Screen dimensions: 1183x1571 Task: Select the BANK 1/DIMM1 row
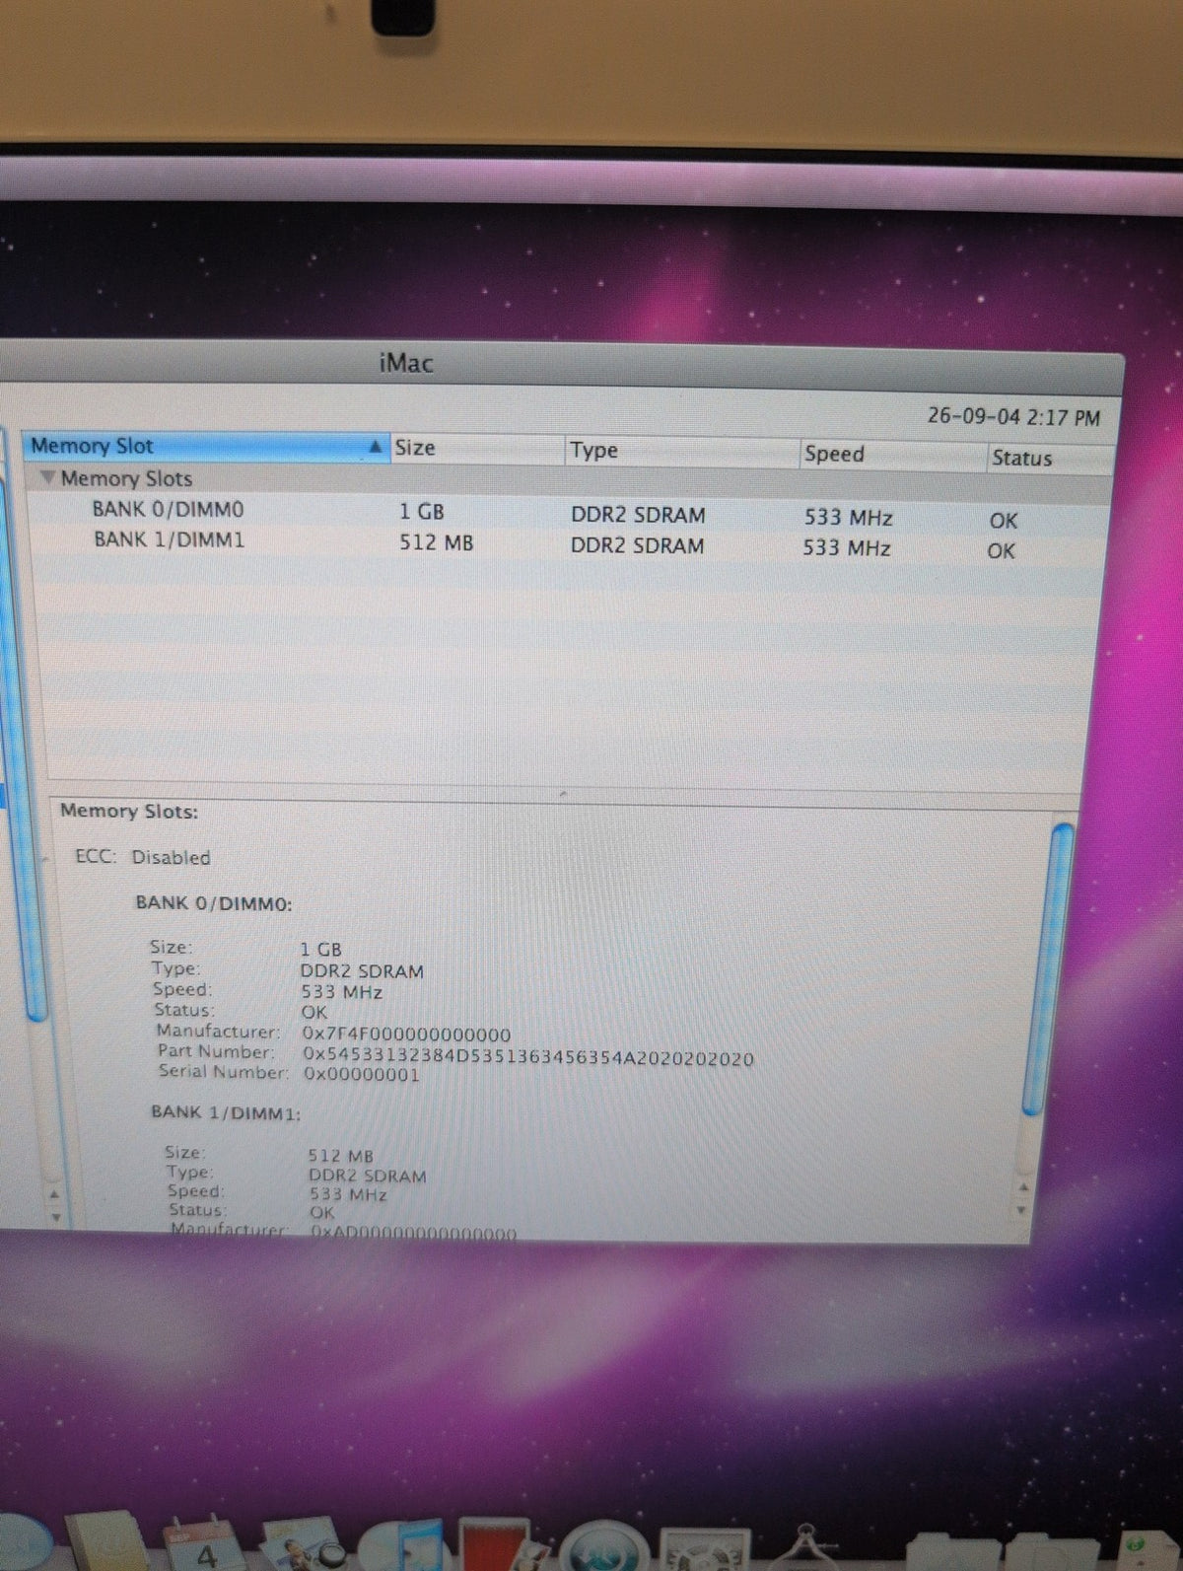click(567, 544)
